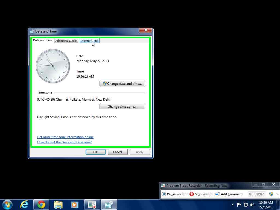This screenshot has width=280, height=210.
Task: Pause recording in Problem Steps Recorder
Action: pos(174,194)
